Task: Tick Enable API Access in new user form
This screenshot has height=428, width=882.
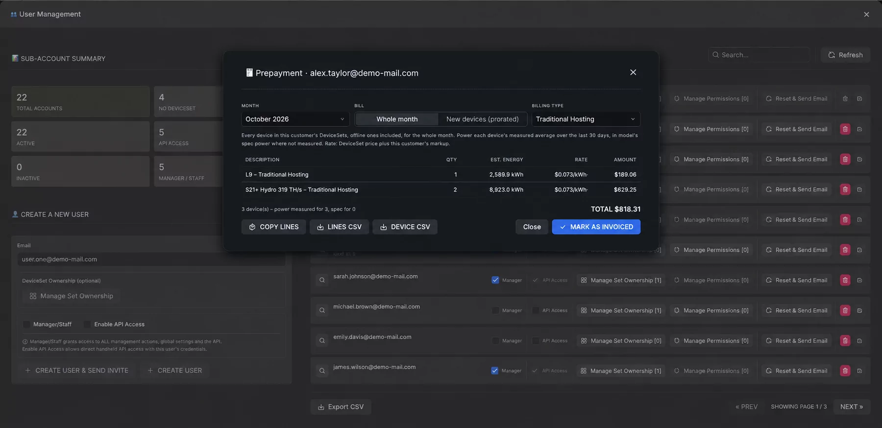Action: 87,324
